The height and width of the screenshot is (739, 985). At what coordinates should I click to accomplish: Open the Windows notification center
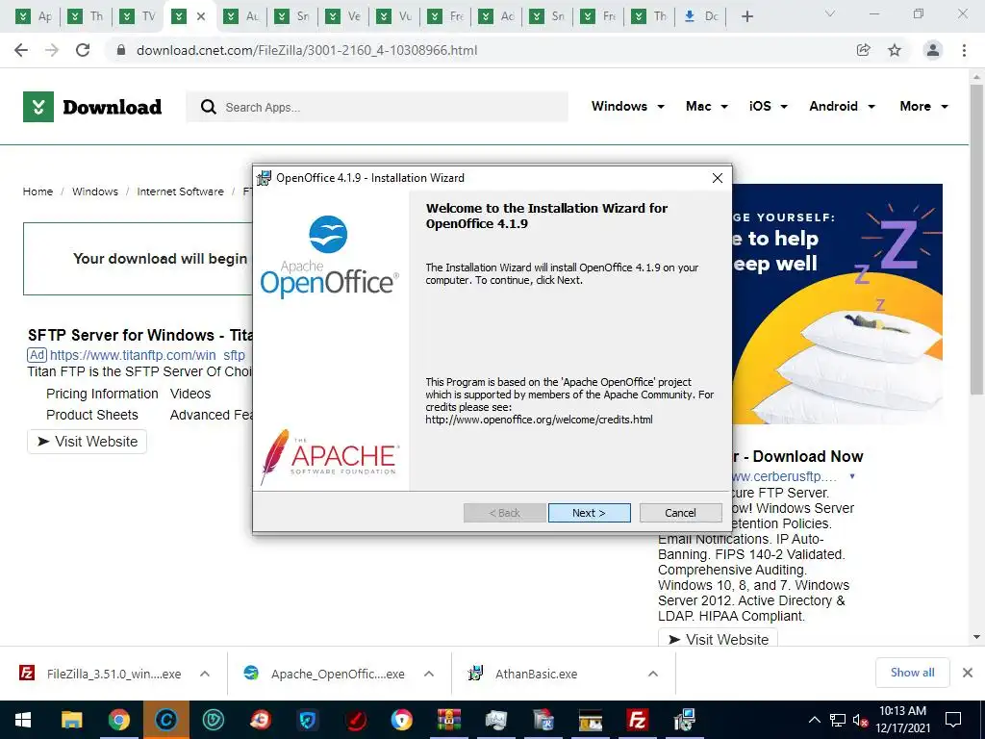[953, 720]
